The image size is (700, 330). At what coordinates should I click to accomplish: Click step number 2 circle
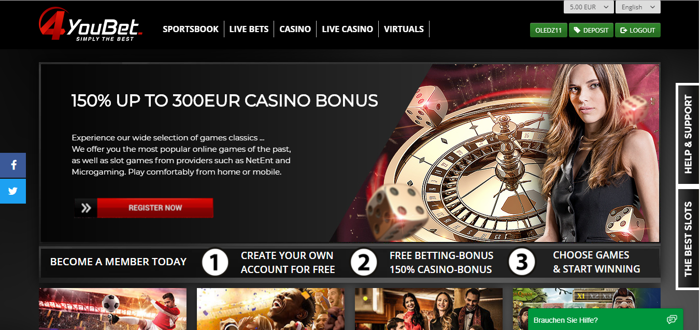(x=364, y=263)
